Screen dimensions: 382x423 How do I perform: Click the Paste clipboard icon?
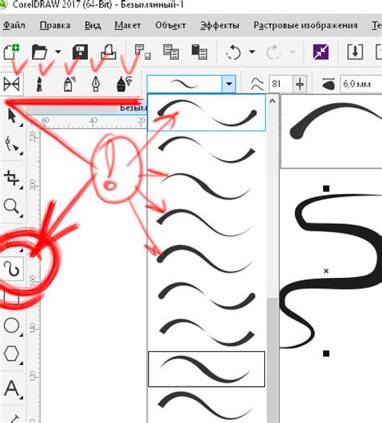pos(199,52)
